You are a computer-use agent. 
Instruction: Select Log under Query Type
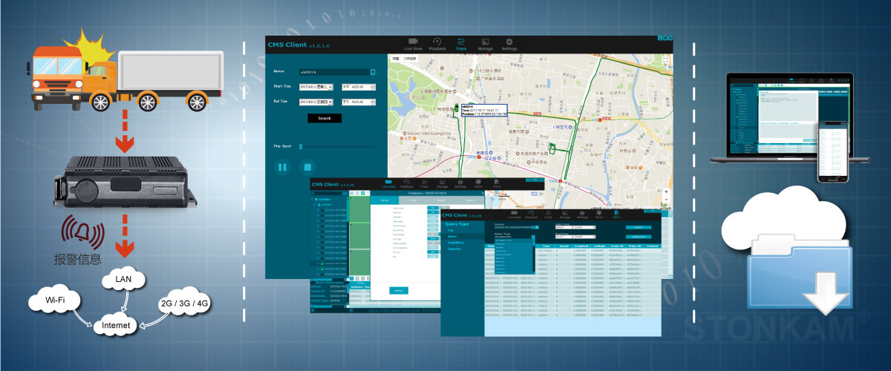(451, 231)
